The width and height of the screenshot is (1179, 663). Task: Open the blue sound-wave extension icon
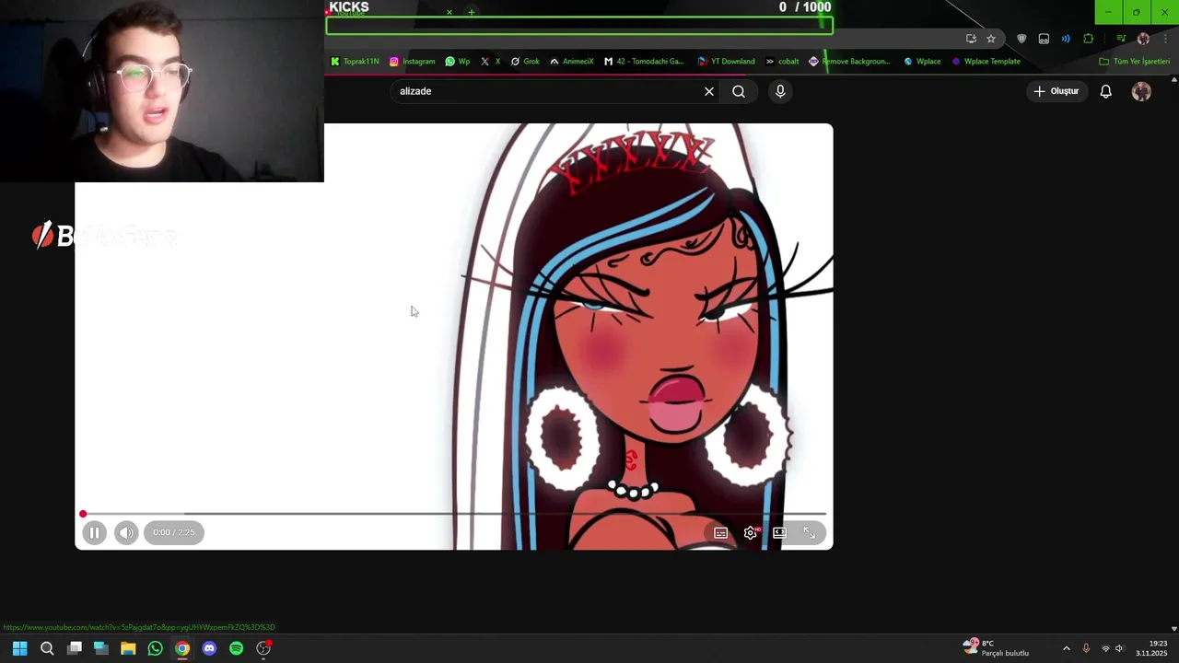click(x=1066, y=39)
